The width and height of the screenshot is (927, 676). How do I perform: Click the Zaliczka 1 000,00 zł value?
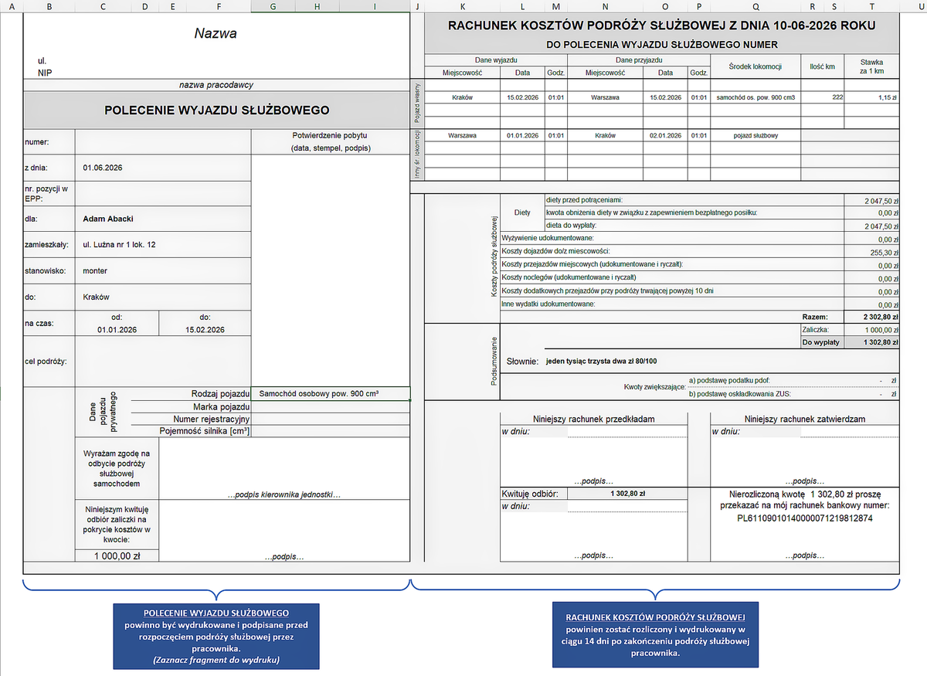(x=872, y=329)
